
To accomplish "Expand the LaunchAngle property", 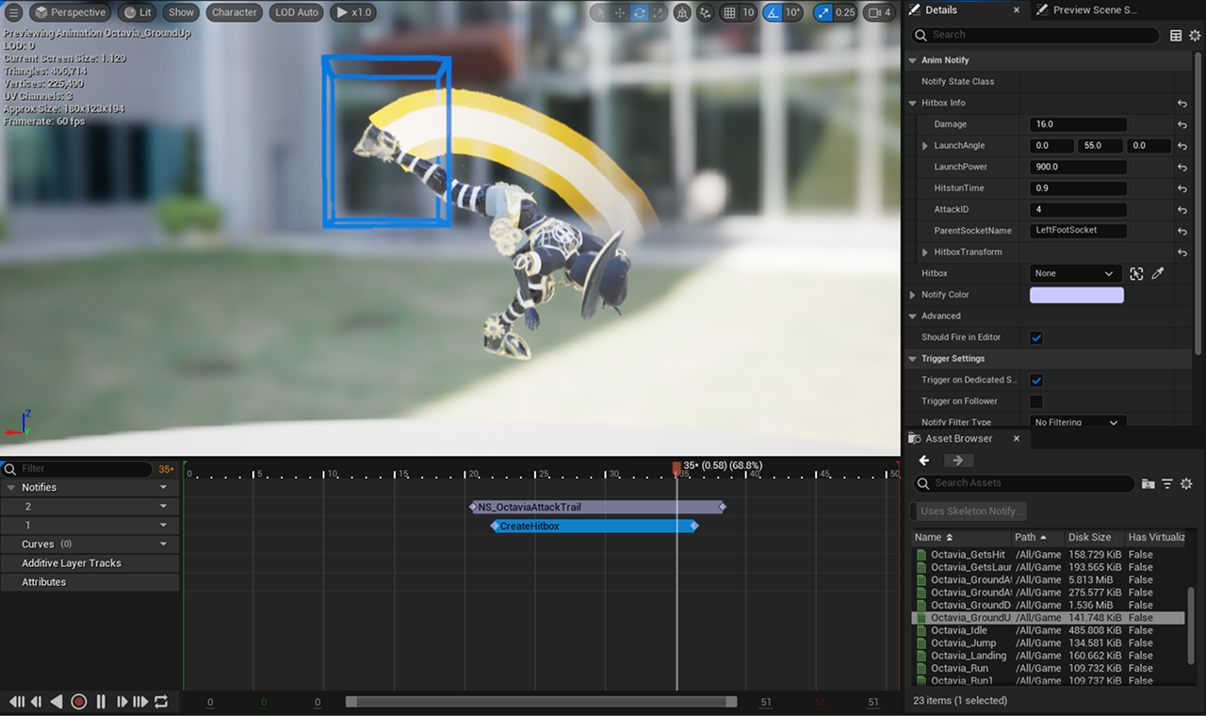I will [x=925, y=146].
